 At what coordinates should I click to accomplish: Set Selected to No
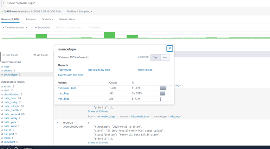coord(165,57)
